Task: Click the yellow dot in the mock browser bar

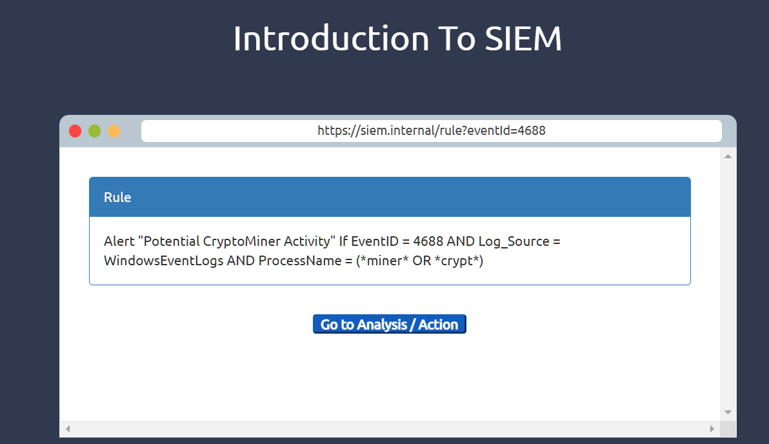Action: [x=114, y=131]
